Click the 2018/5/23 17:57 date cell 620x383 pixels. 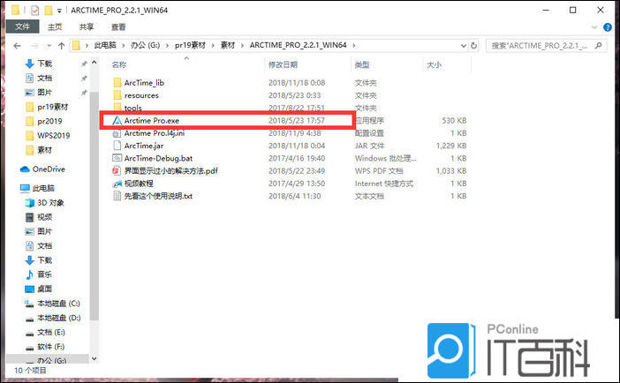coord(297,121)
